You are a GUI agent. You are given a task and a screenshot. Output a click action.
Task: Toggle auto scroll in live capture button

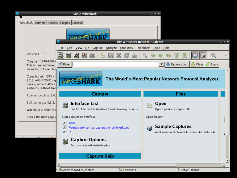click(x=203, y=55)
